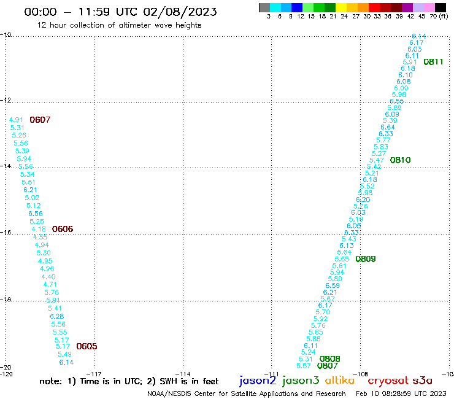Image resolution: width=454 pixels, height=399 pixels.
Task: Click the wave height value '5.02'
Action: coord(32,198)
